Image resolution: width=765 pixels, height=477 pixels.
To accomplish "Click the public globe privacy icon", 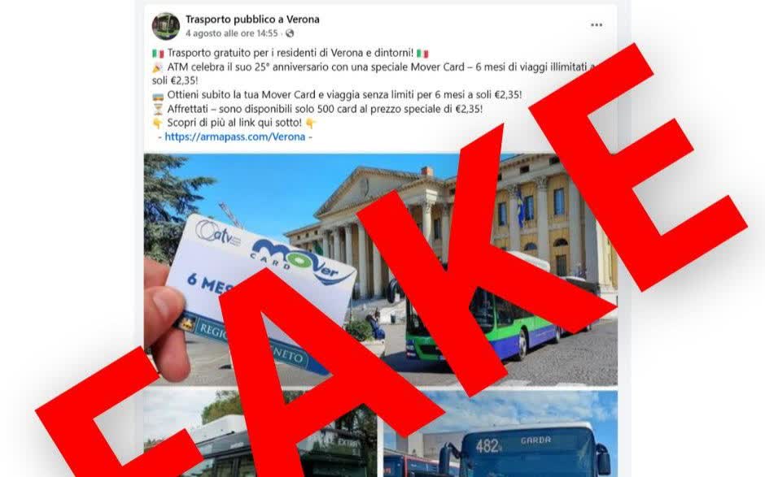I will 290,33.
